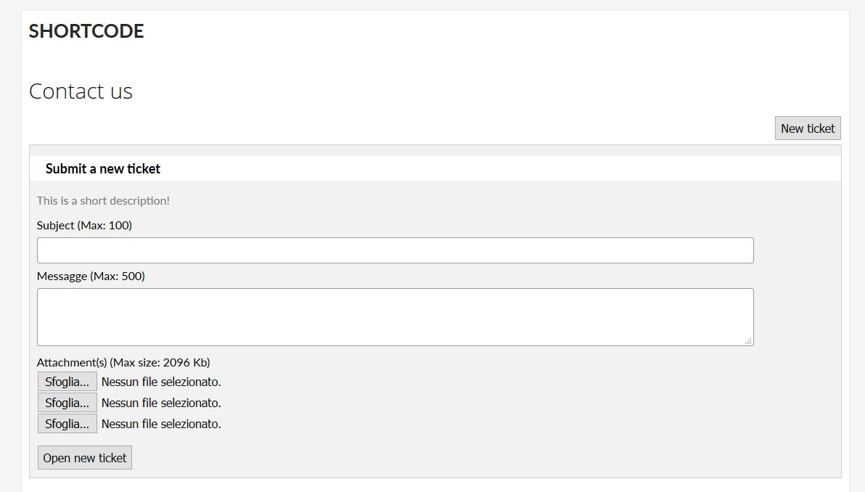Click the Contact us heading
865x492 pixels.
tap(81, 91)
